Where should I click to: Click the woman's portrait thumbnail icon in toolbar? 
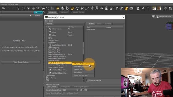click(x=159, y=8)
